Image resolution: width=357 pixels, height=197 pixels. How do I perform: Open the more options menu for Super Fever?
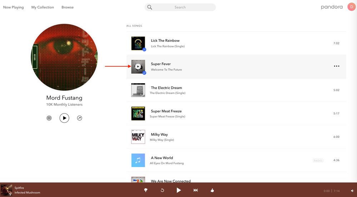336,66
